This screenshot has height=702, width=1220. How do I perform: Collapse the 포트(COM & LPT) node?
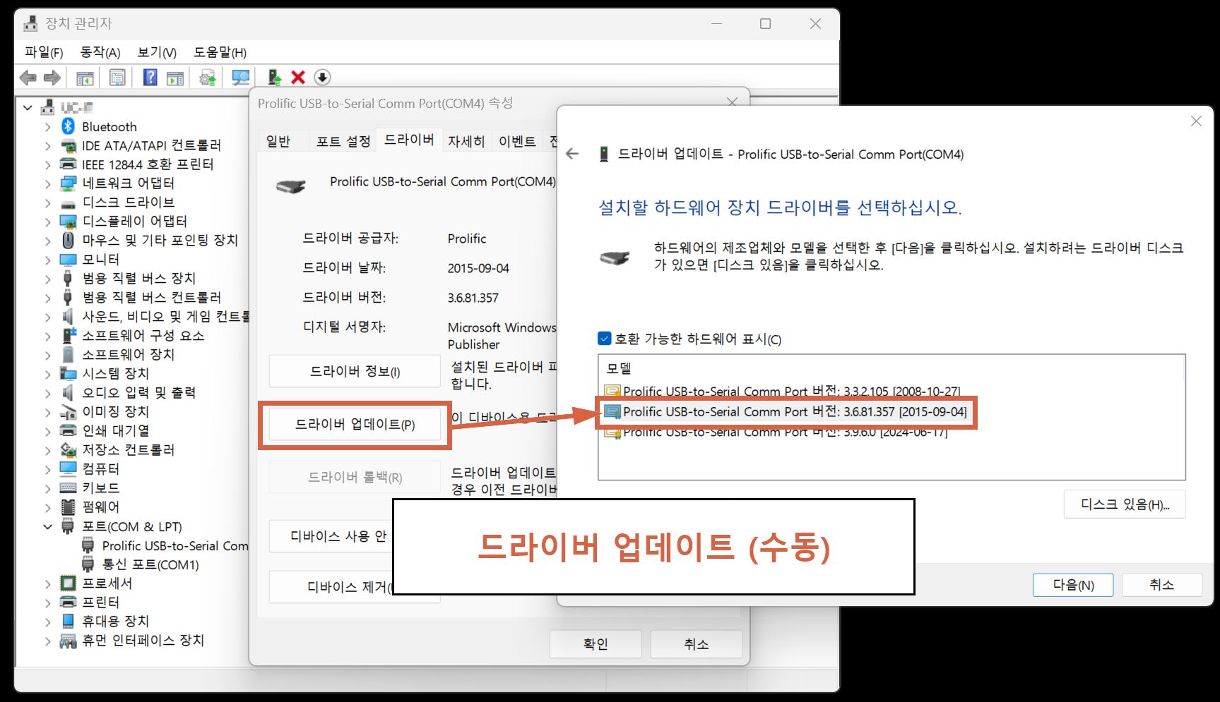[47, 526]
